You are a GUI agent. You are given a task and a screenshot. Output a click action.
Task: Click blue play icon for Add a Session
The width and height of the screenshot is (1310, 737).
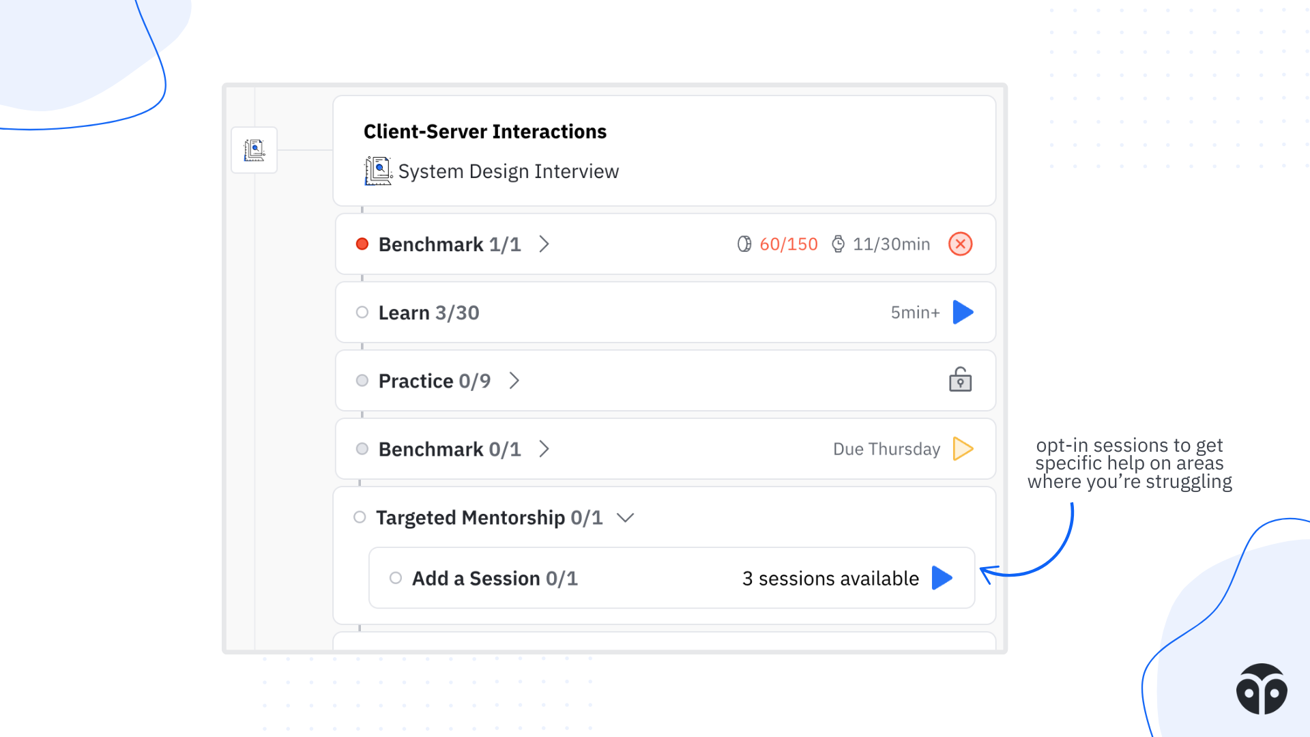(942, 578)
